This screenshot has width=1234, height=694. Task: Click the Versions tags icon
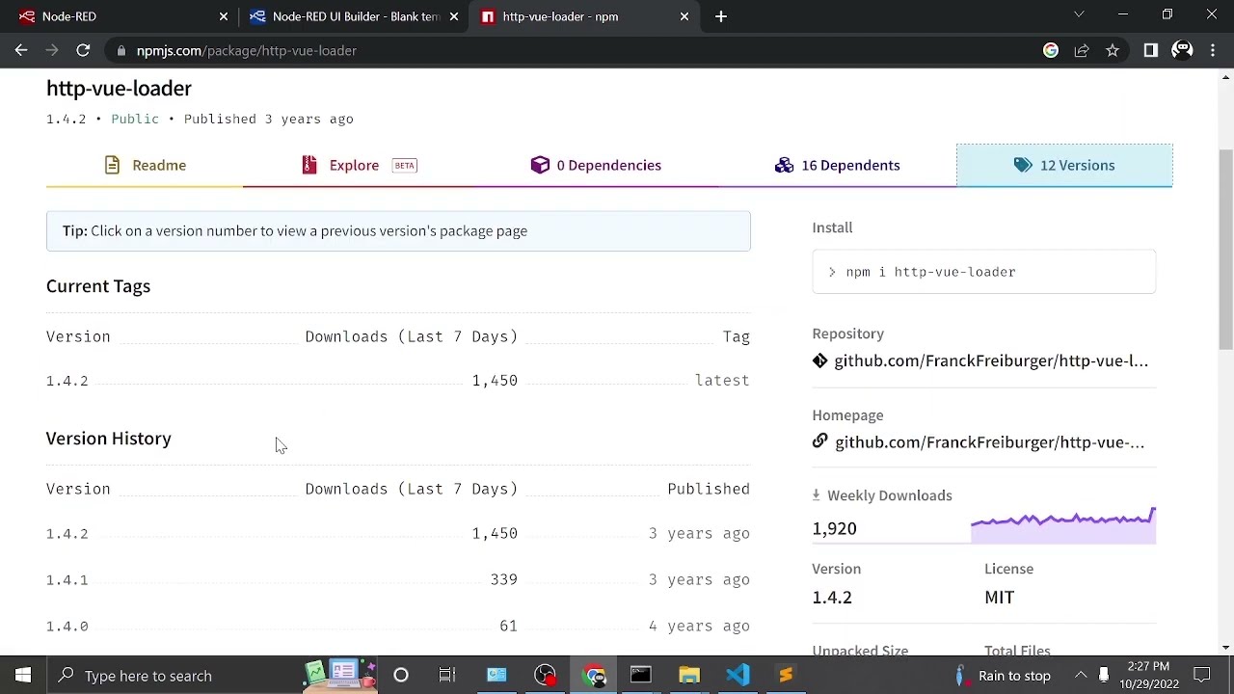coord(1023,165)
